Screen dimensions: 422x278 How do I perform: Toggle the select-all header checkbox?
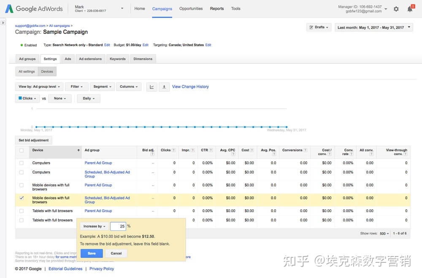click(x=22, y=150)
